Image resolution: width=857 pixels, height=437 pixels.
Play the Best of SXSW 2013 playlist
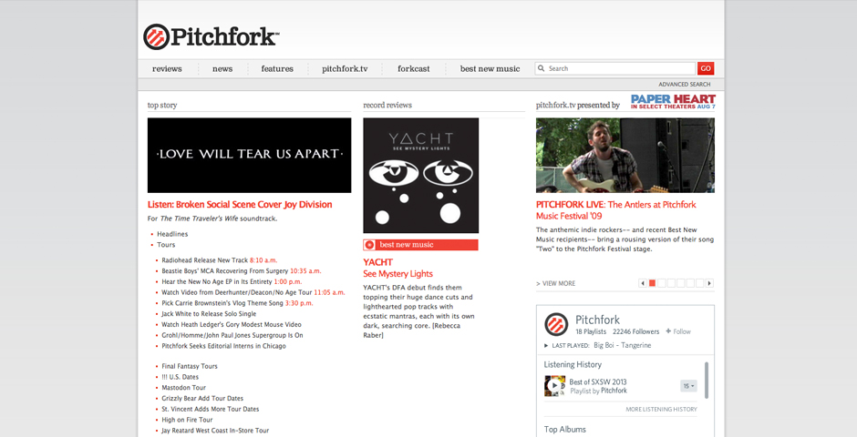pyautogui.click(x=554, y=386)
